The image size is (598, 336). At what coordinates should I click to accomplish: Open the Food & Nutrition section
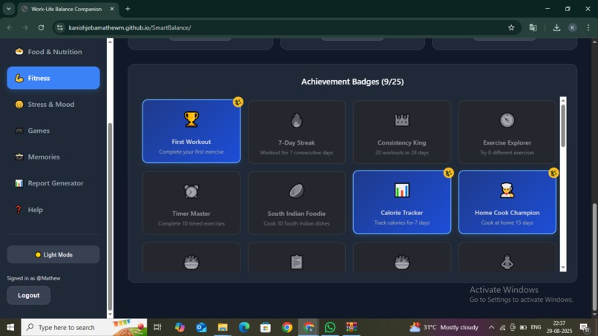[53, 51]
